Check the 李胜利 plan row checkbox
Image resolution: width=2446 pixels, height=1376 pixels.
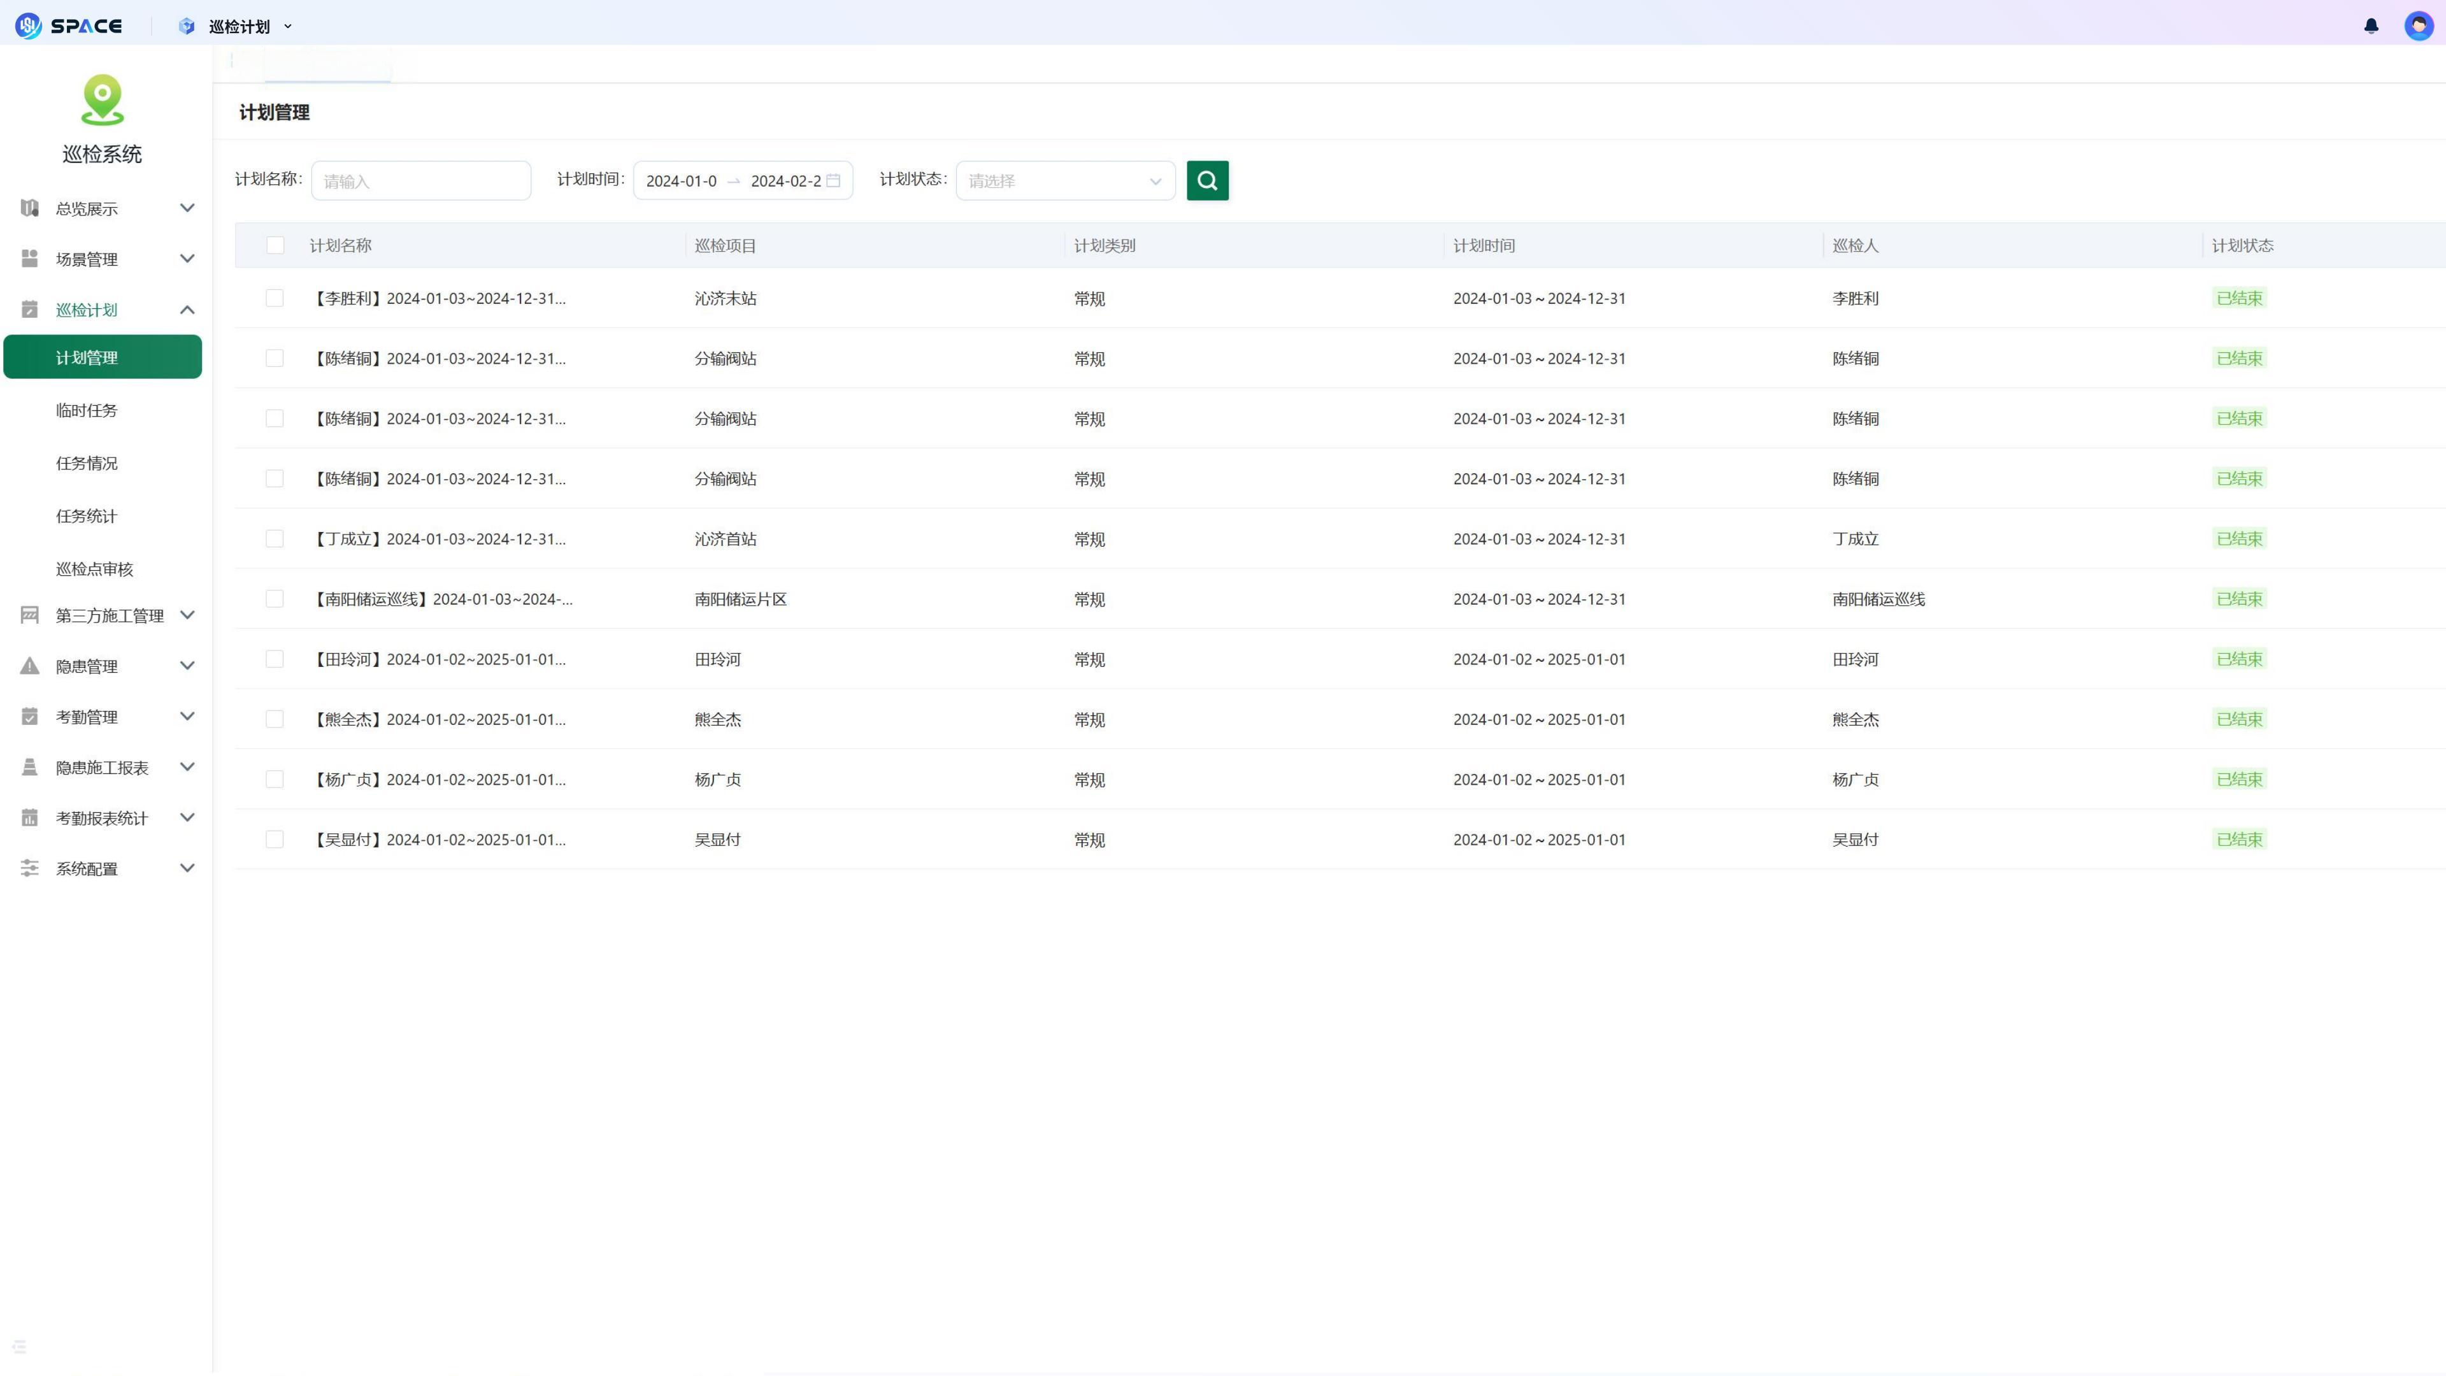[x=275, y=298]
